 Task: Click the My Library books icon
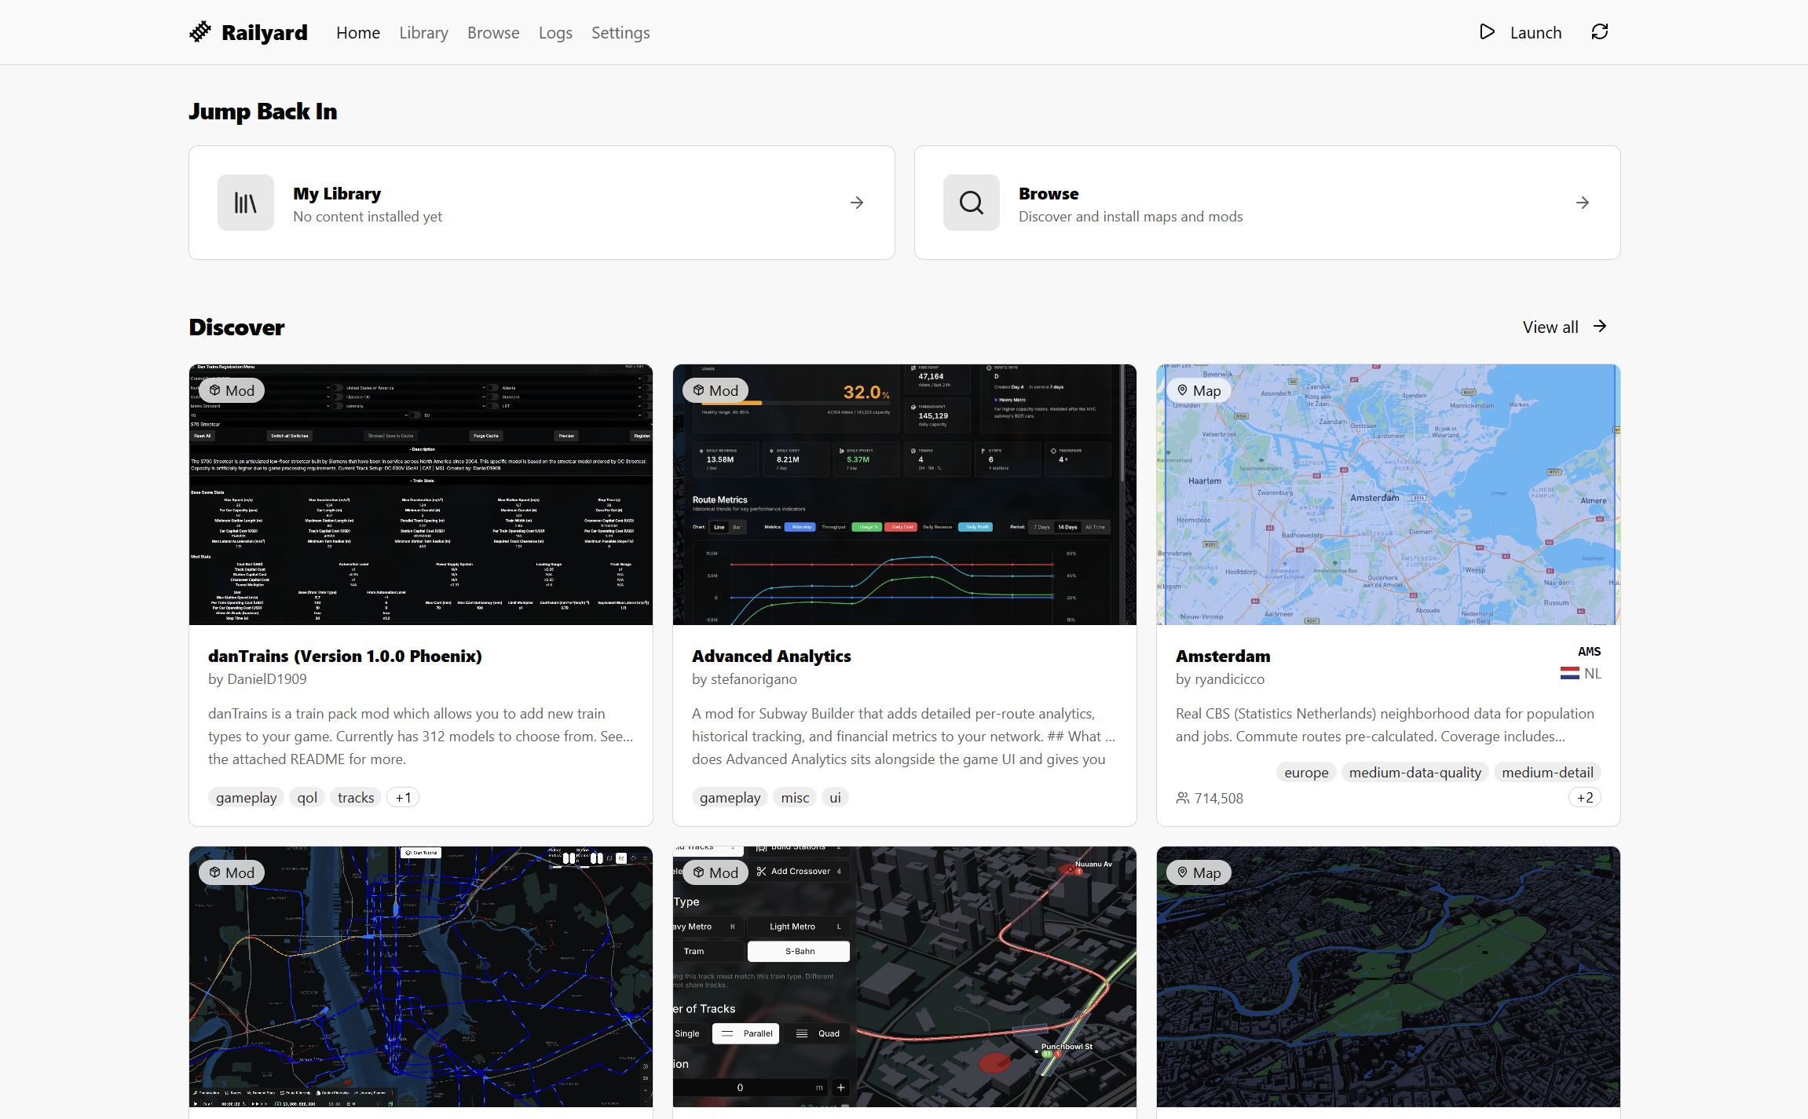coord(246,203)
